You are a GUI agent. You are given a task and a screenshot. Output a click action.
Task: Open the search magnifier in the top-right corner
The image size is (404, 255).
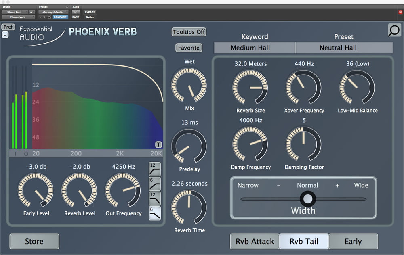(394, 30)
